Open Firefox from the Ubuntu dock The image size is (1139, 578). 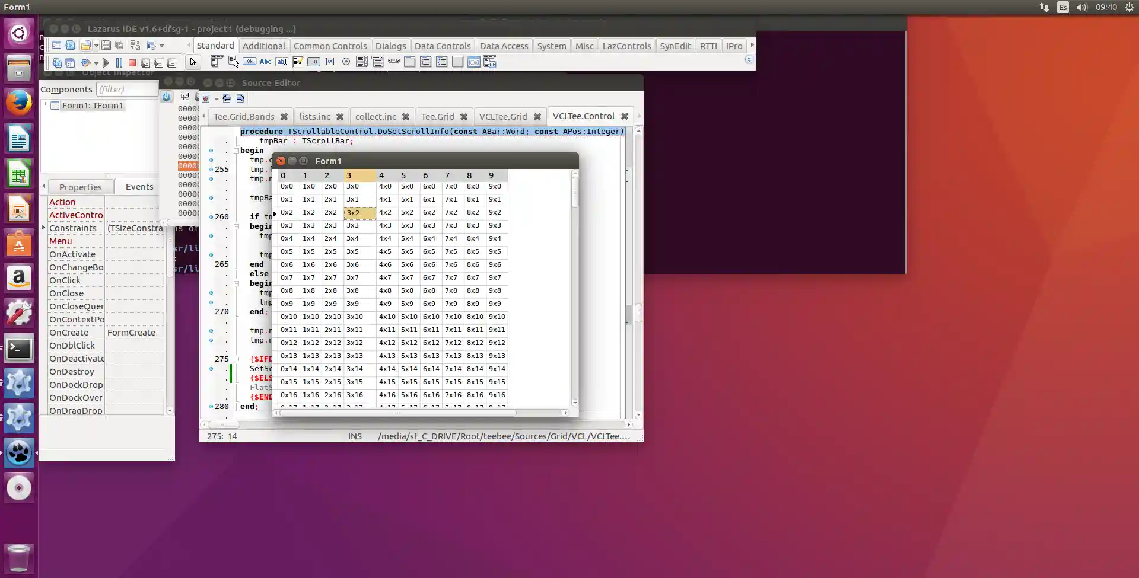(x=19, y=103)
